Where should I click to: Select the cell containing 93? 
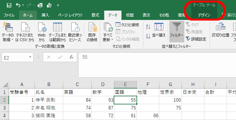(103, 100)
